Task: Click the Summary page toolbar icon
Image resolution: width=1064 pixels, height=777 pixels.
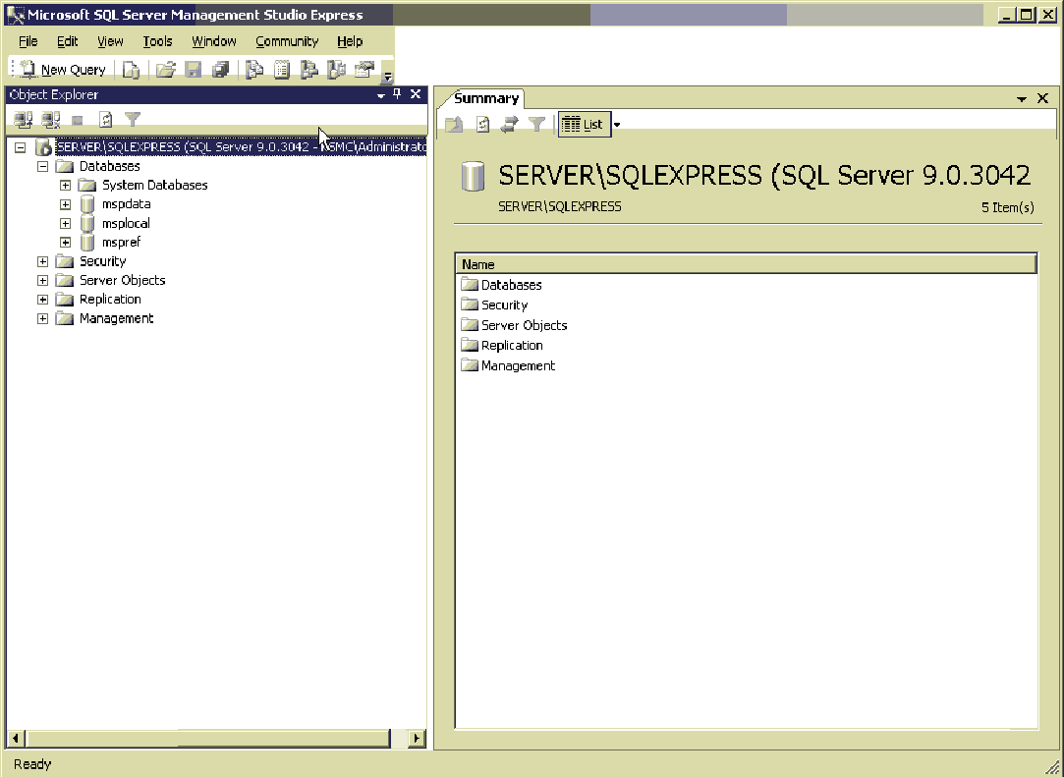Action: (x=282, y=69)
